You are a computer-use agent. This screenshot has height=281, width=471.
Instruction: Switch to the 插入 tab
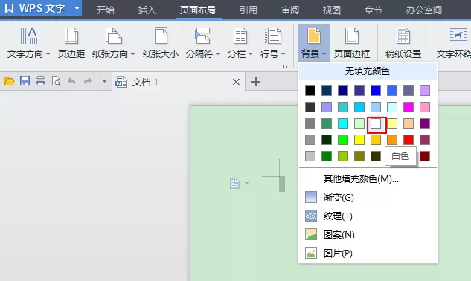[x=147, y=10]
